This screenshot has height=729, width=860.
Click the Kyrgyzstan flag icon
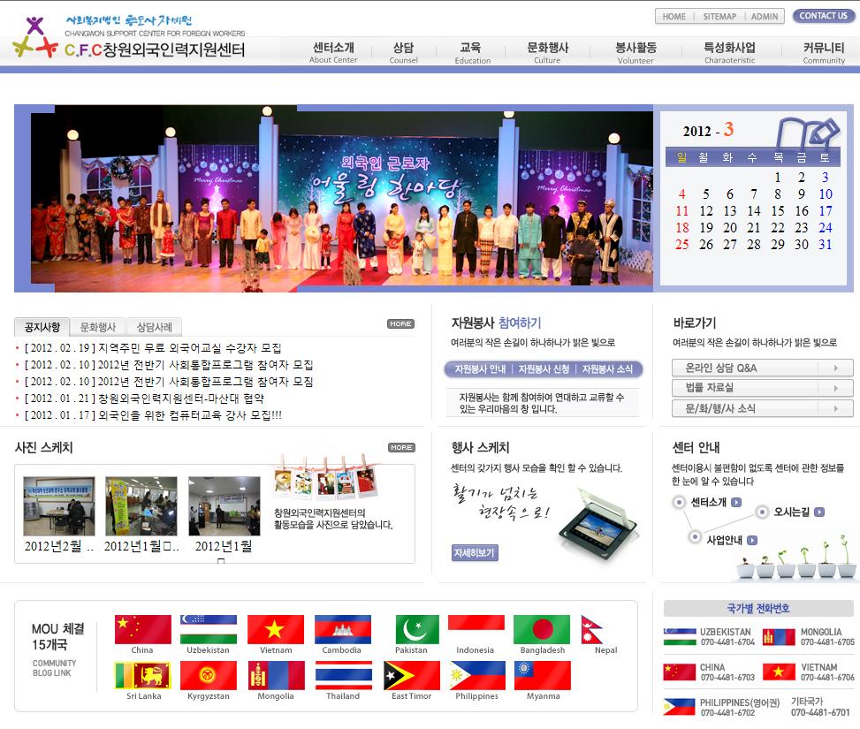[x=209, y=675]
